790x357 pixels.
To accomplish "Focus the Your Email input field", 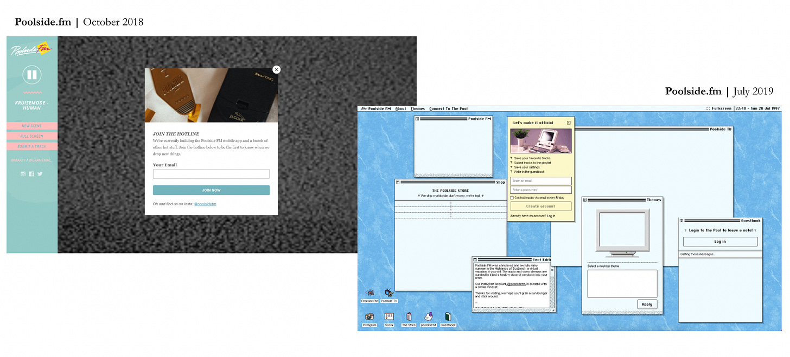I will click(x=211, y=174).
